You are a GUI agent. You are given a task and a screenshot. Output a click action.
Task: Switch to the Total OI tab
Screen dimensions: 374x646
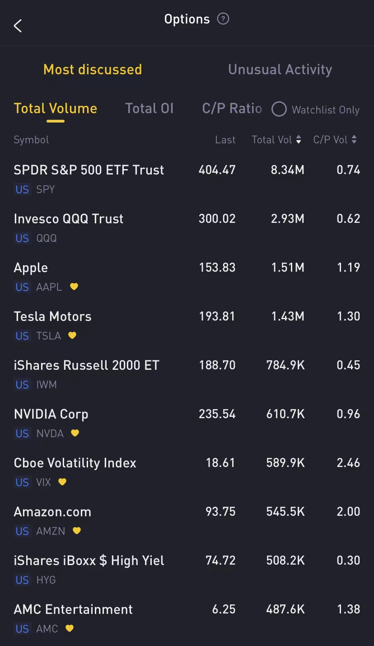[x=149, y=108]
